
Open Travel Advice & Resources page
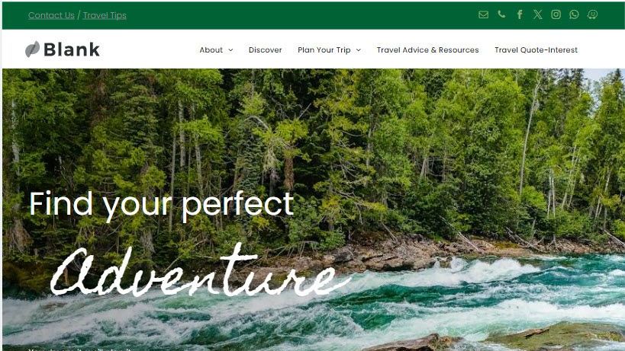(427, 49)
